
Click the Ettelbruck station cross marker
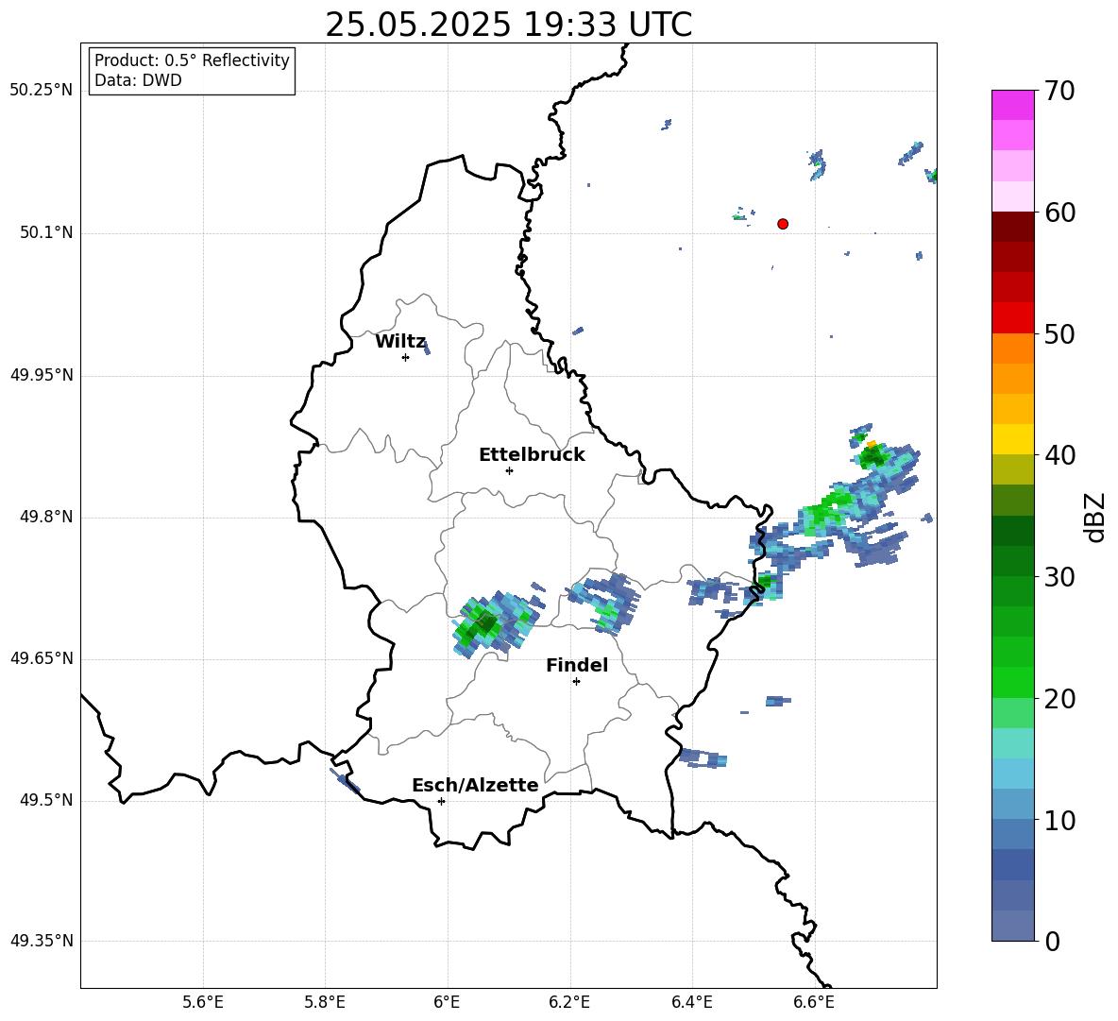pos(509,470)
